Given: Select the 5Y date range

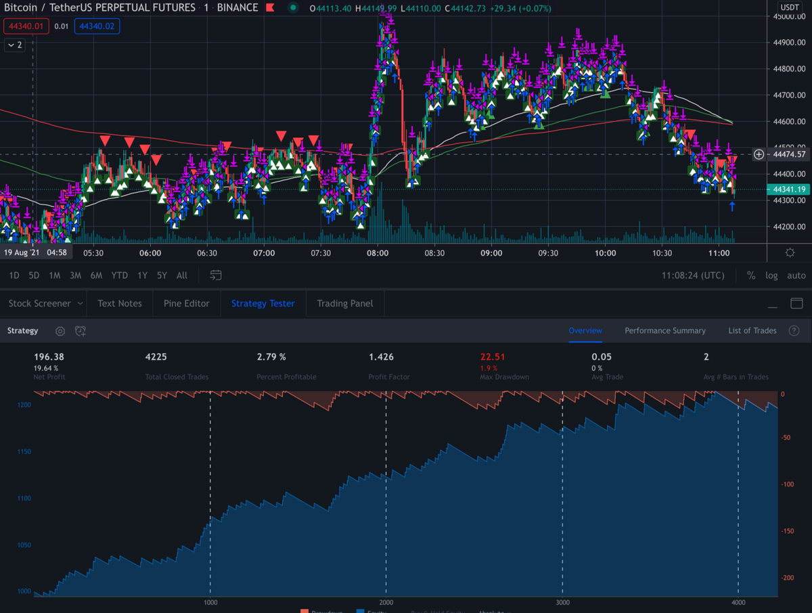Looking at the screenshot, I should click(x=162, y=275).
